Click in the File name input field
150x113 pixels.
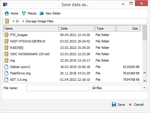[58, 88]
